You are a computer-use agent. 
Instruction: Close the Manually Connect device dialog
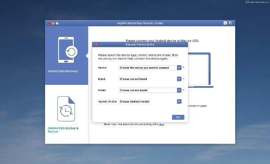[96, 44]
